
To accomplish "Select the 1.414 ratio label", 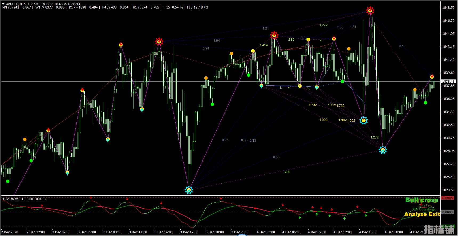I will 264,45.
